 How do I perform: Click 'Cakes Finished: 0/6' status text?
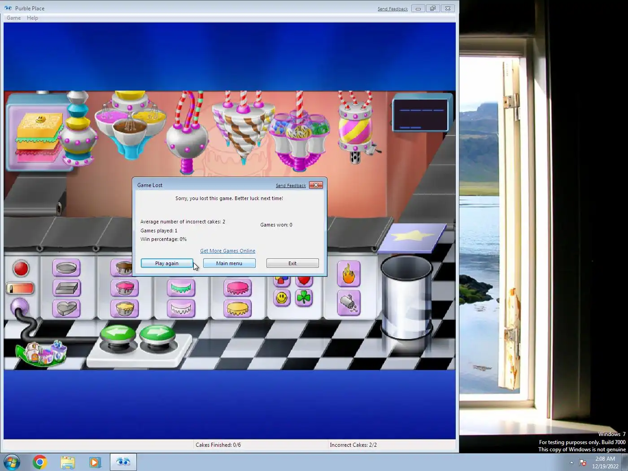(218, 445)
